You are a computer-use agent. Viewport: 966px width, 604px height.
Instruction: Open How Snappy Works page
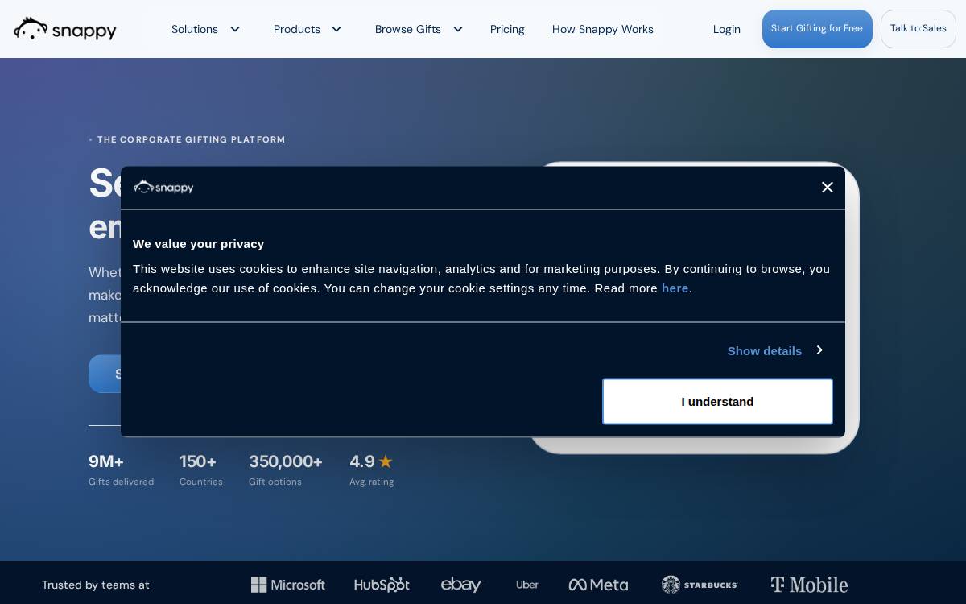(x=603, y=29)
